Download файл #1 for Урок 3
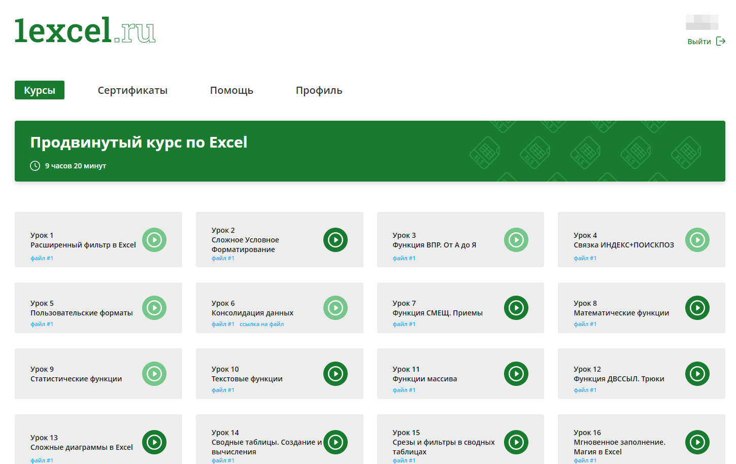736x464 pixels. [404, 258]
